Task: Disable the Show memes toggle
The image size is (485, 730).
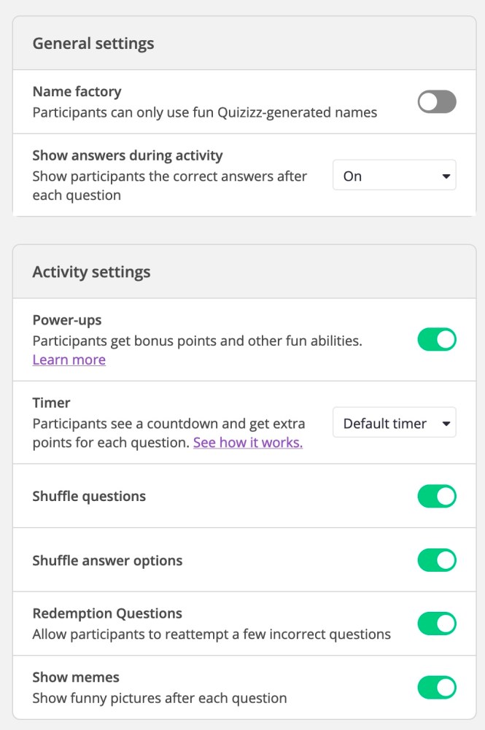Action: (437, 687)
